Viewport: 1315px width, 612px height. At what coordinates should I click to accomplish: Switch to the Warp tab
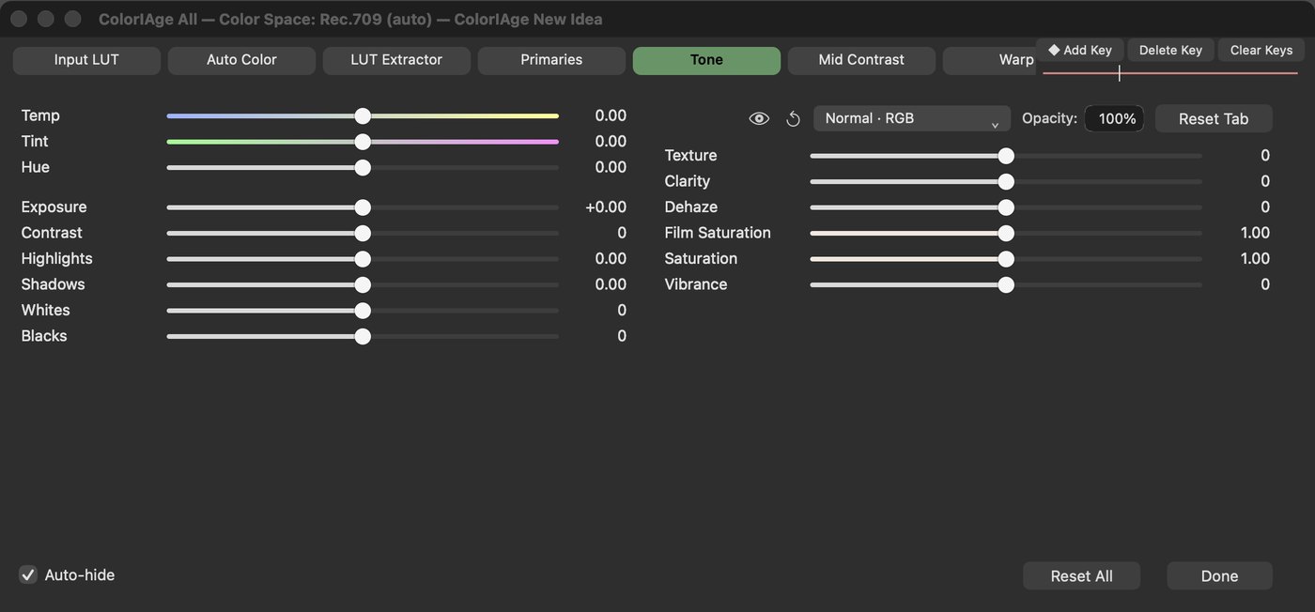(990, 60)
